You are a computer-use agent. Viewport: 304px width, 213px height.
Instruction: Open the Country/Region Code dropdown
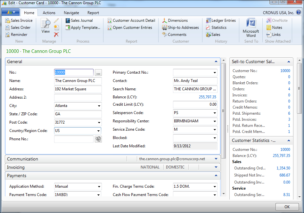(98, 131)
